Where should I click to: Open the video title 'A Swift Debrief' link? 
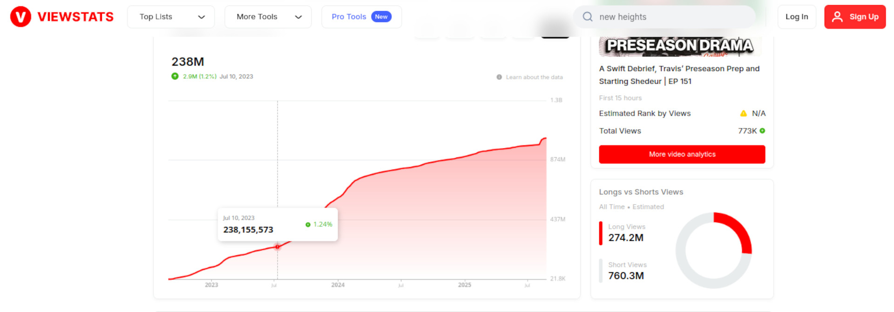679,75
